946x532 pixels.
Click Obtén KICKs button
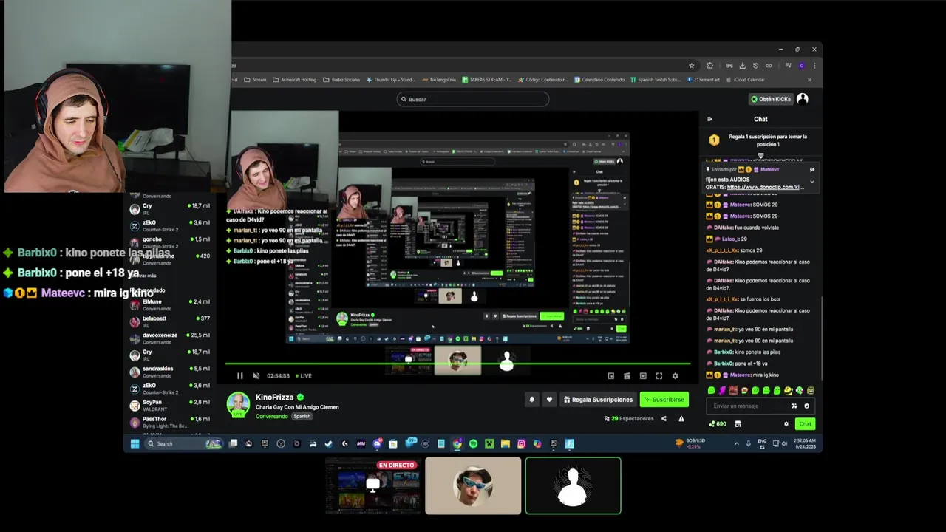771,99
